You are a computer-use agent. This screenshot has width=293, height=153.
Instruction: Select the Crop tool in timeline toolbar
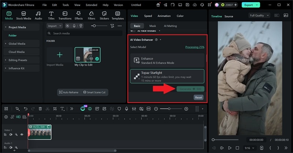click(x=55, y=109)
